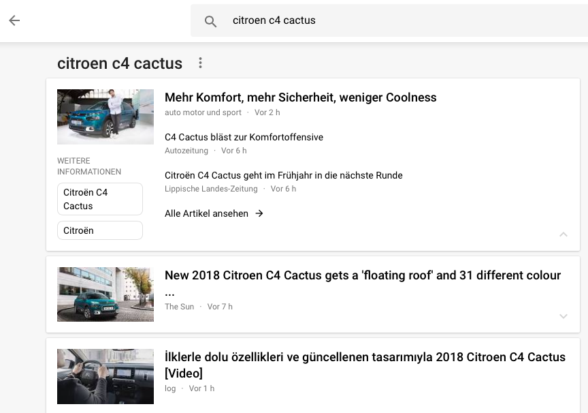Open the three-dot options menu beside the heading
This screenshot has width=588, height=413.
pyautogui.click(x=201, y=63)
